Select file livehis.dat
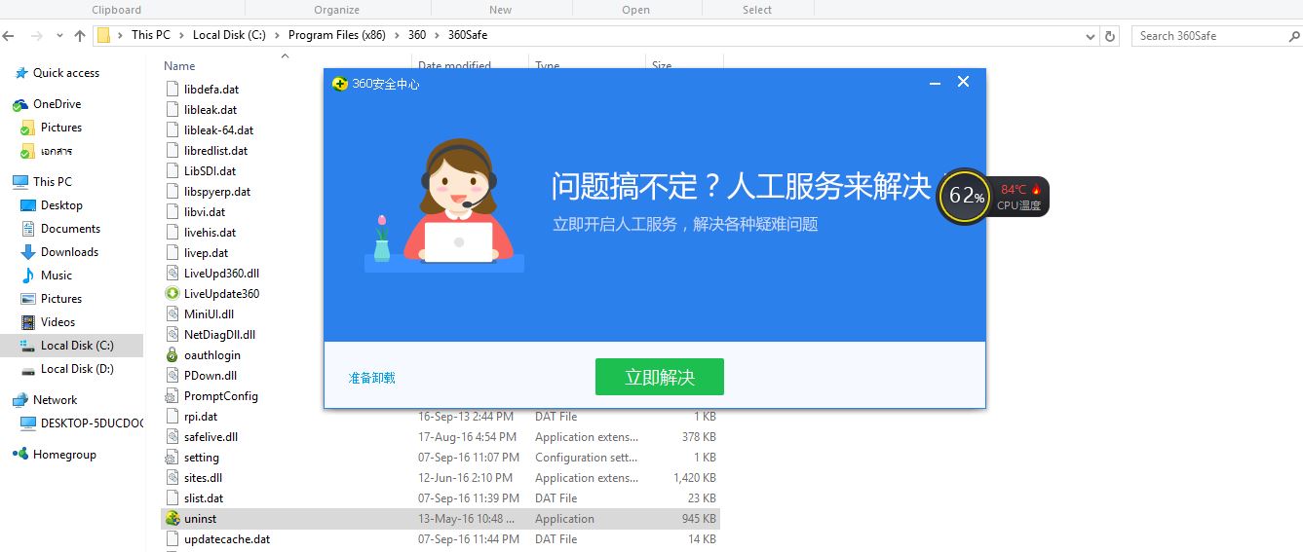 click(x=210, y=233)
